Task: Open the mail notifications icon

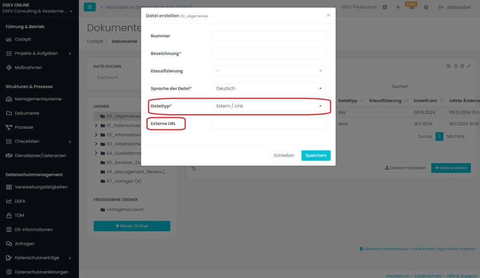Action: click(x=412, y=7)
